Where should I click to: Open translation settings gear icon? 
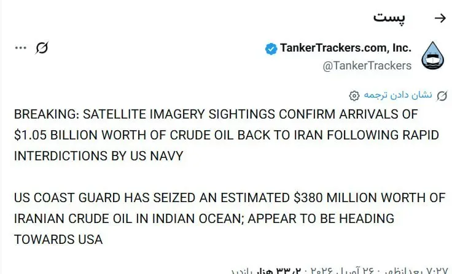pos(354,96)
